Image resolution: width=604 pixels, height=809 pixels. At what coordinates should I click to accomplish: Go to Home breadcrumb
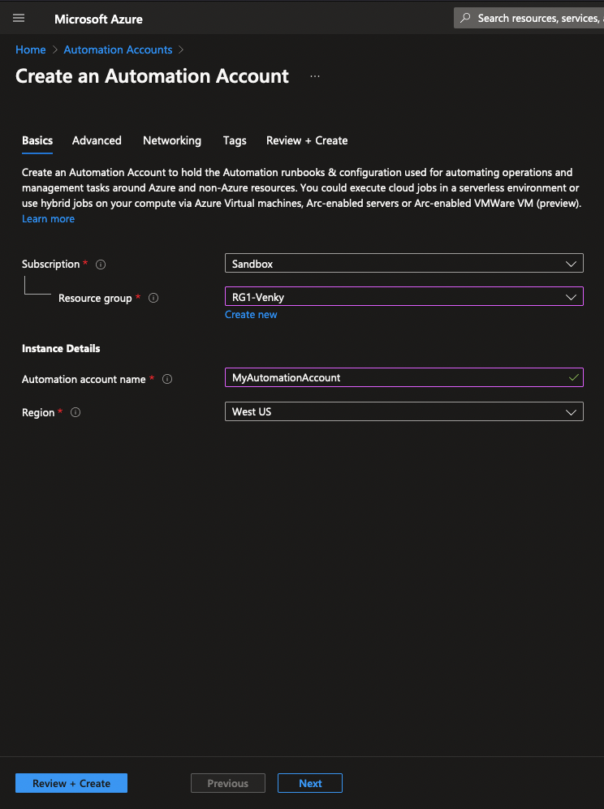coord(31,49)
